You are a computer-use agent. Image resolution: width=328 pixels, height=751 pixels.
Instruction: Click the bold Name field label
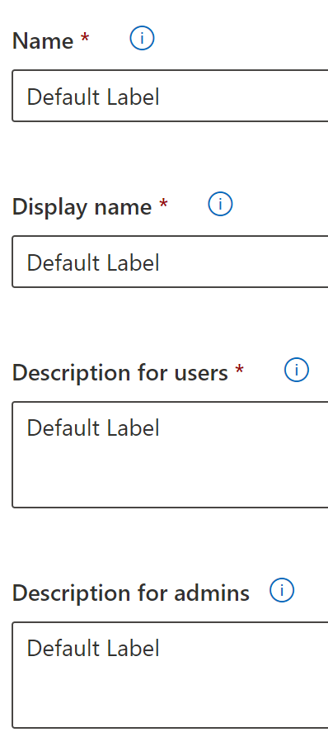click(43, 40)
